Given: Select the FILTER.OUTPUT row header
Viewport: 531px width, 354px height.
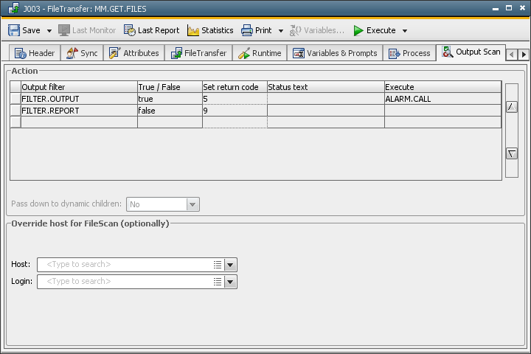Looking at the screenshot, I should point(15,98).
